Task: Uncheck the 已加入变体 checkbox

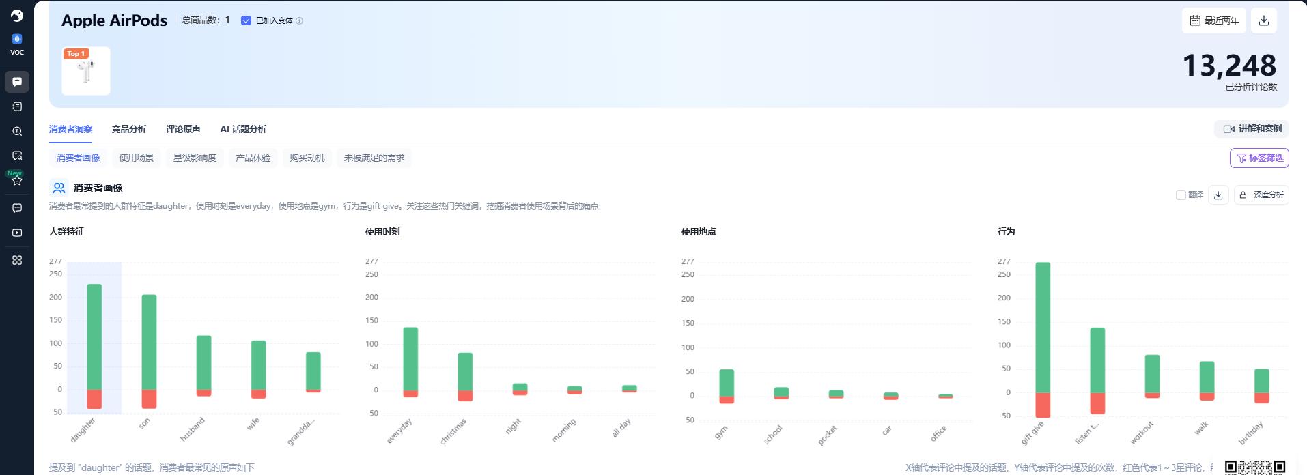Action: click(x=246, y=20)
